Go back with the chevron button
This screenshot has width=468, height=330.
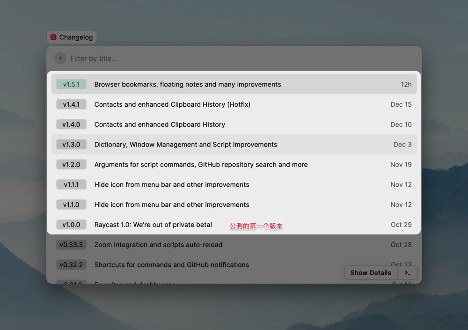pyautogui.click(x=60, y=58)
